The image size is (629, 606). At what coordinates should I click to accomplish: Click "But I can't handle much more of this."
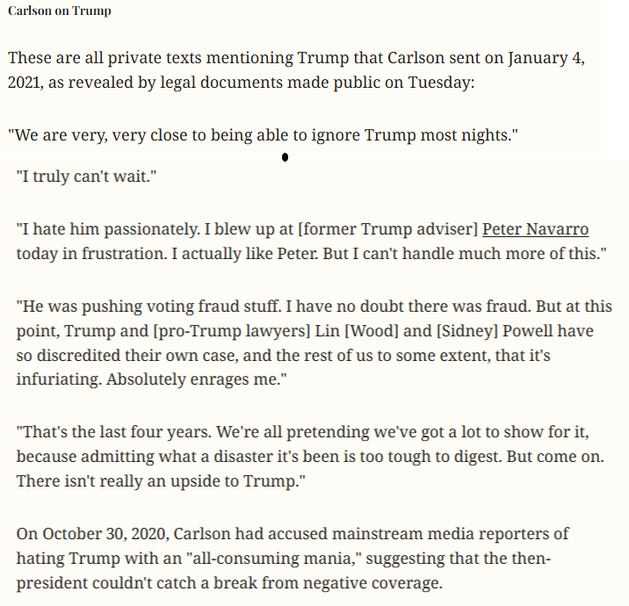coord(465,254)
